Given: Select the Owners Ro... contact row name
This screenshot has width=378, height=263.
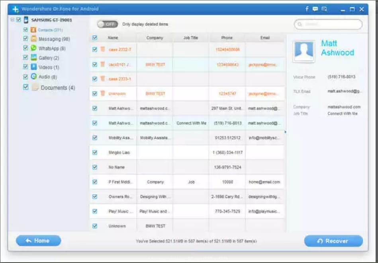Looking at the screenshot, I should click(120, 197).
